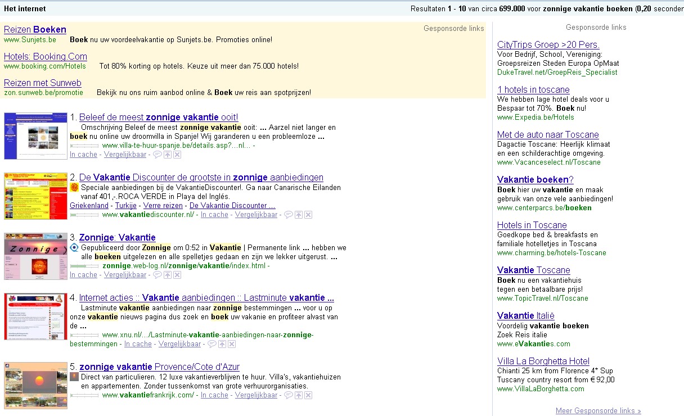The height and width of the screenshot is (416, 684).
Task: Click the Het internet heading
Action: coord(25,9)
